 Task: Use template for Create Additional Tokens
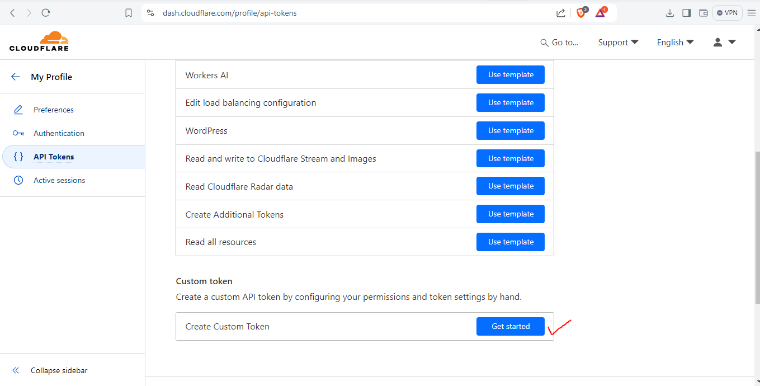click(x=511, y=214)
